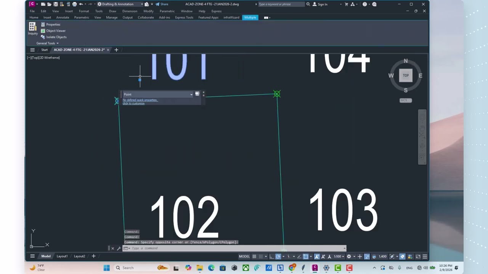The height and width of the screenshot is (274, 488).
Task: Click Isolate Objects in General Tools
Action: tap(54, 37)
